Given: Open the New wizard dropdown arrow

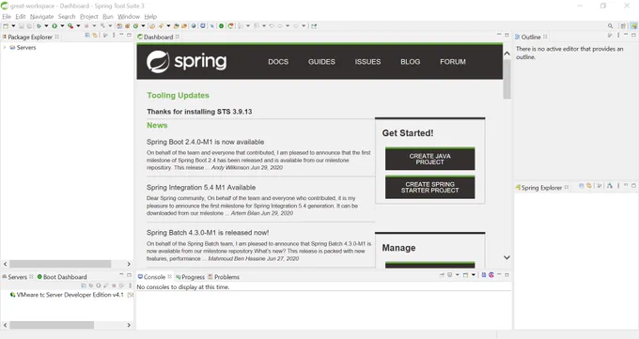Looking at the screenshot, I should click(13, 26).
